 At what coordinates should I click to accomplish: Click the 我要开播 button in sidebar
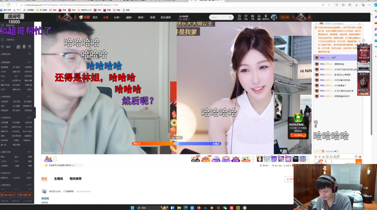25,195
